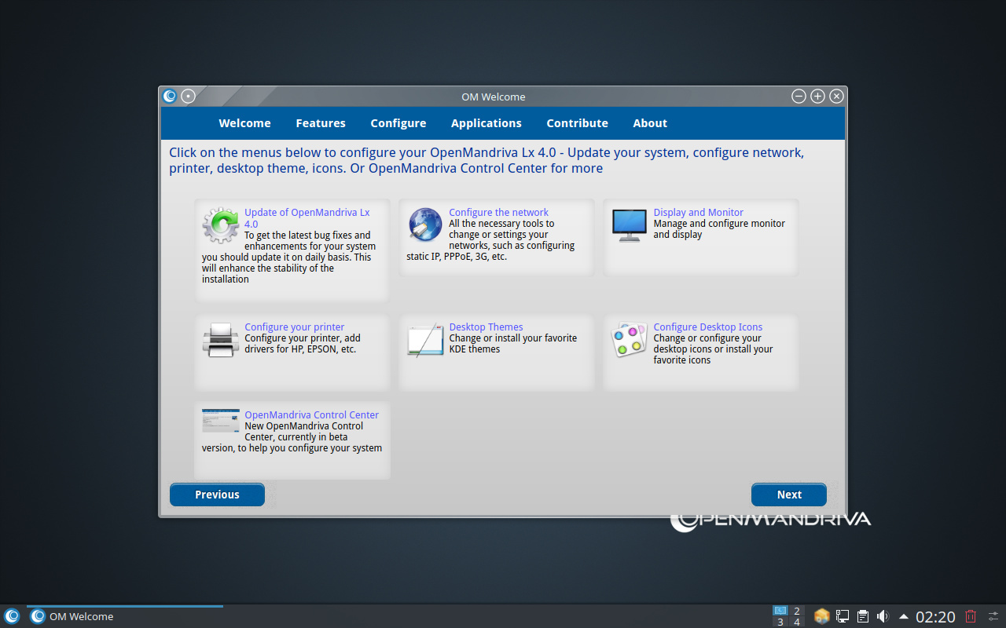Screen dimensions: 1006x628
Task: Open the About tab
Action: point(650,123)
